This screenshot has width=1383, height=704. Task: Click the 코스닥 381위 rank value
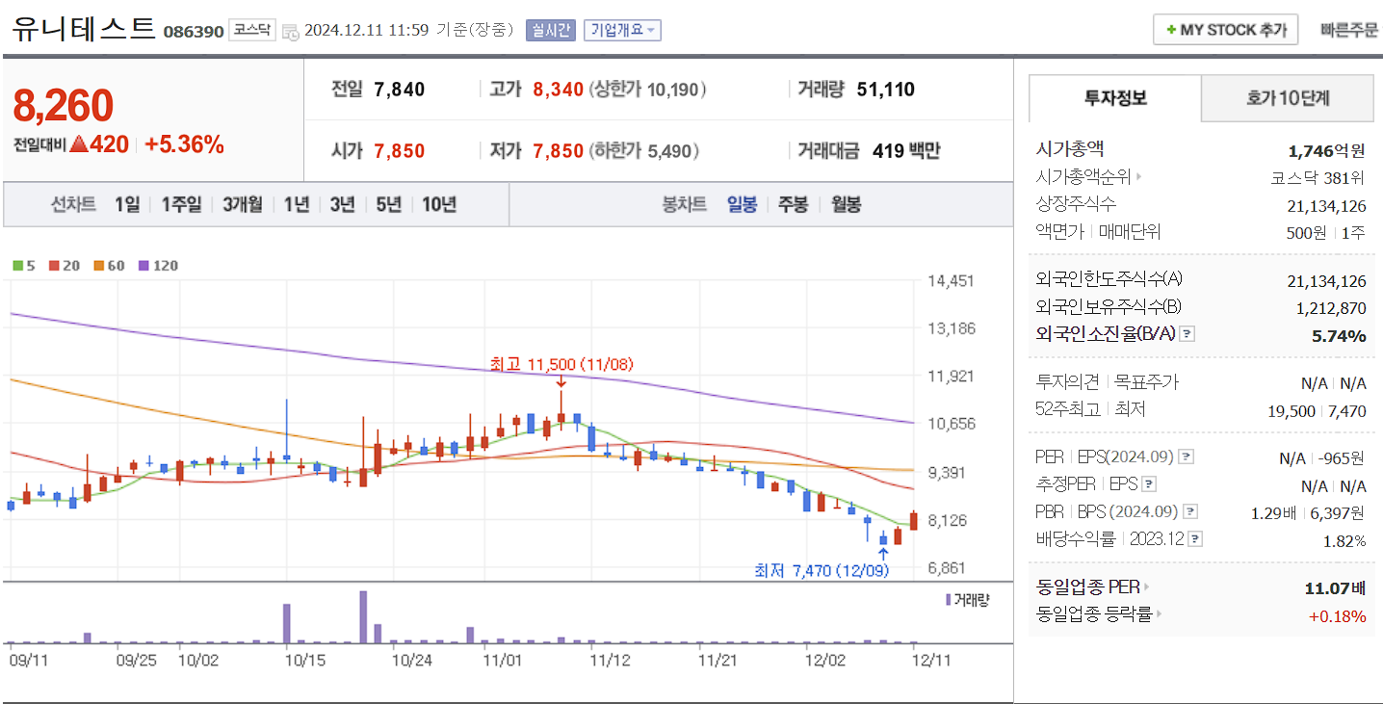[x=1318, y=177]
